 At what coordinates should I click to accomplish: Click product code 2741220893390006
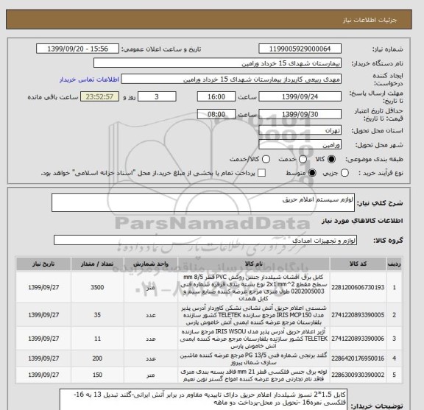point(358,339)
